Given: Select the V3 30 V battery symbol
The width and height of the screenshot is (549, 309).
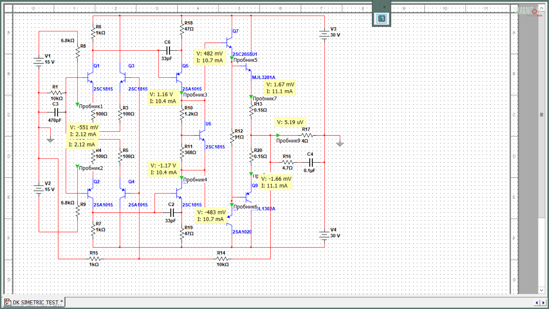Looking at the screenshot, I should [324, 34].
